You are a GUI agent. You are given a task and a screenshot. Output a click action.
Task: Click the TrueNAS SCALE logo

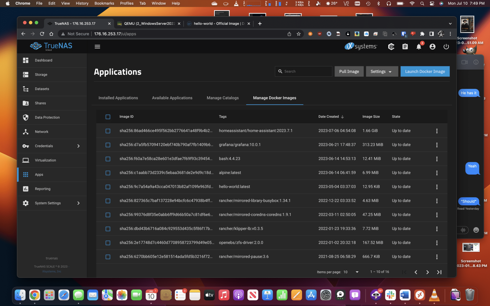point(51,46)
